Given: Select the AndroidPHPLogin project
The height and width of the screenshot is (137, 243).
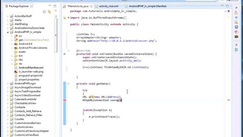Looking at the screenshot, I should 25,83.
